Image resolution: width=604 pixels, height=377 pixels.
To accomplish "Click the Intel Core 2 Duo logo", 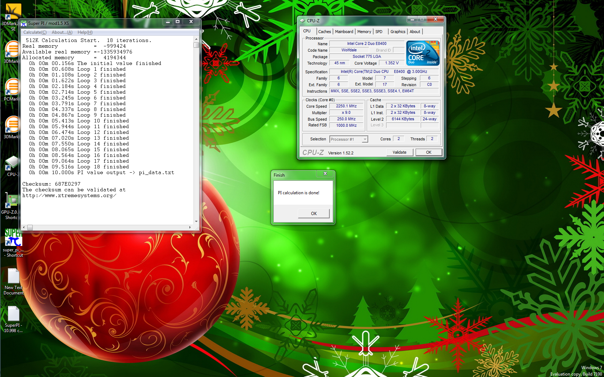I will tap(423, 53).
